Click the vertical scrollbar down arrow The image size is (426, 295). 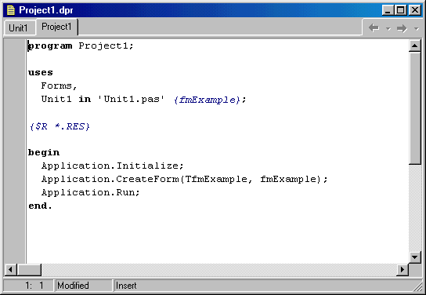tap(414, 257)
